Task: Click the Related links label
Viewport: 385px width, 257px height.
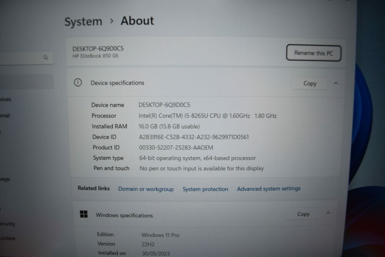Action: click(x=94, y=188)
